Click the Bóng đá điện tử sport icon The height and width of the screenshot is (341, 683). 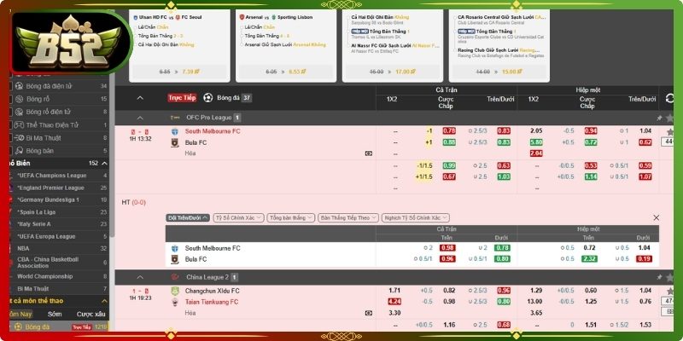click(19, 86)
